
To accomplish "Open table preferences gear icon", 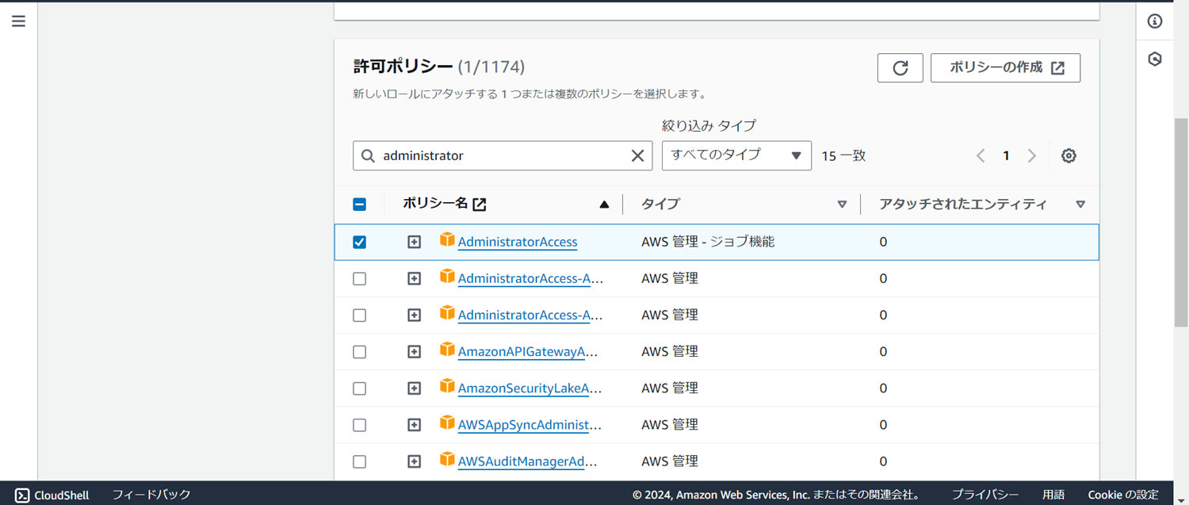I will tap(1069, 155).
